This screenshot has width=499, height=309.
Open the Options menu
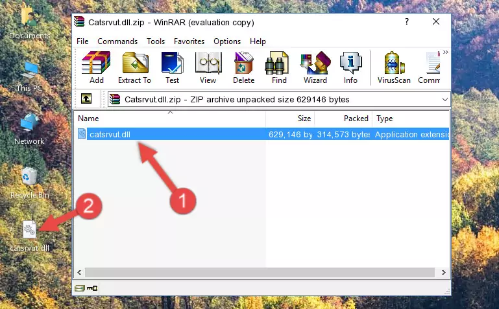[227, 41]
